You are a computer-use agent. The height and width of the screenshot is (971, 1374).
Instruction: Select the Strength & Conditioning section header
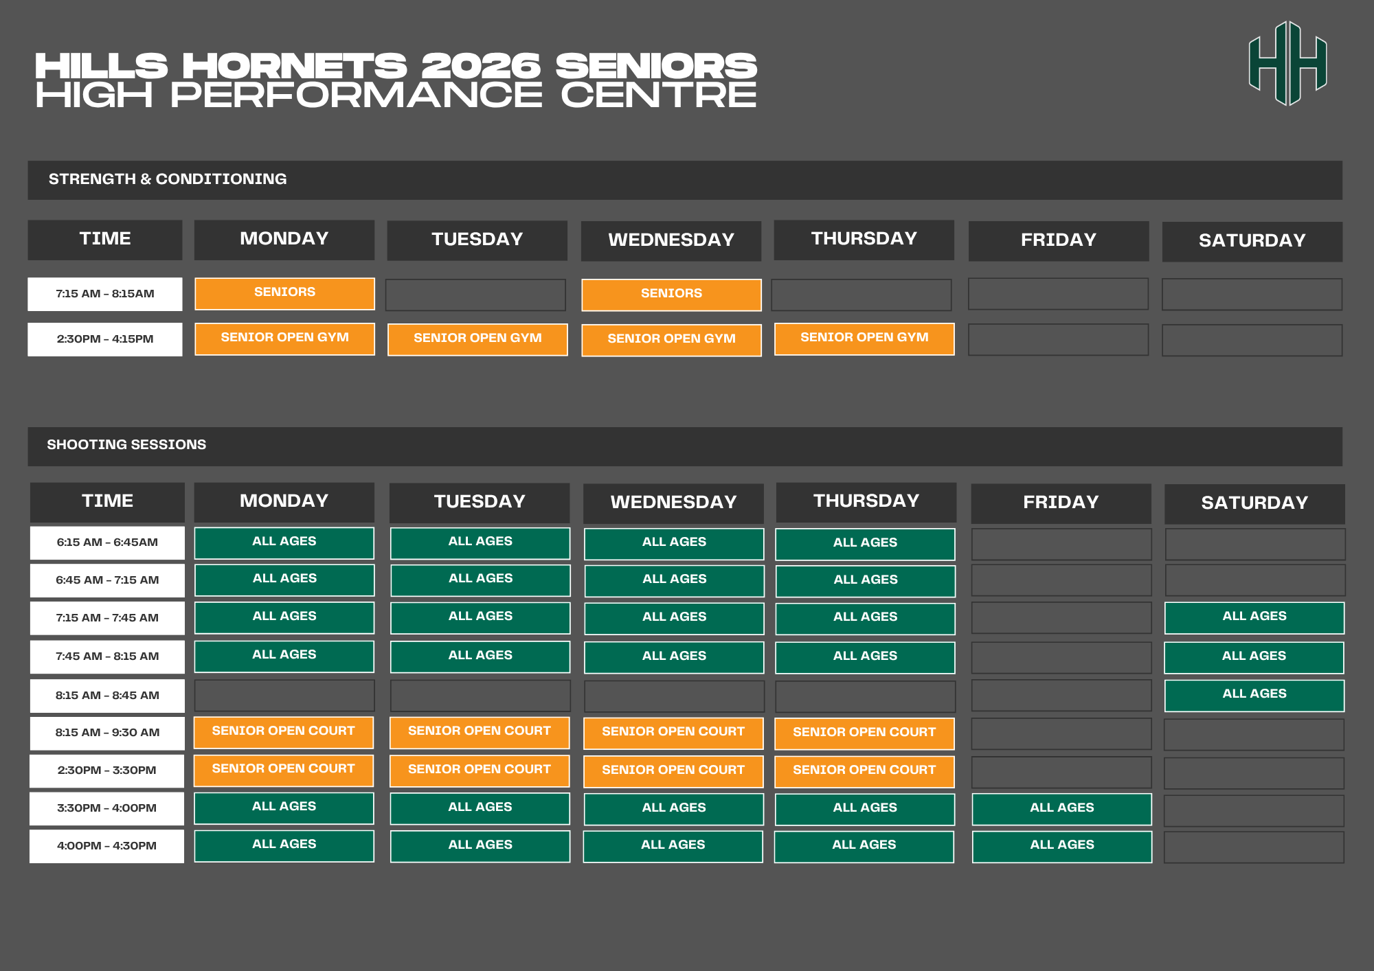click(168, 179)
